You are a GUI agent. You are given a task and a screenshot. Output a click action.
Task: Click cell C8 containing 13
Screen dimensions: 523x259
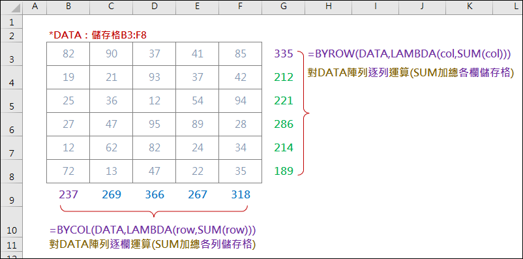click(x=111, y=171)
